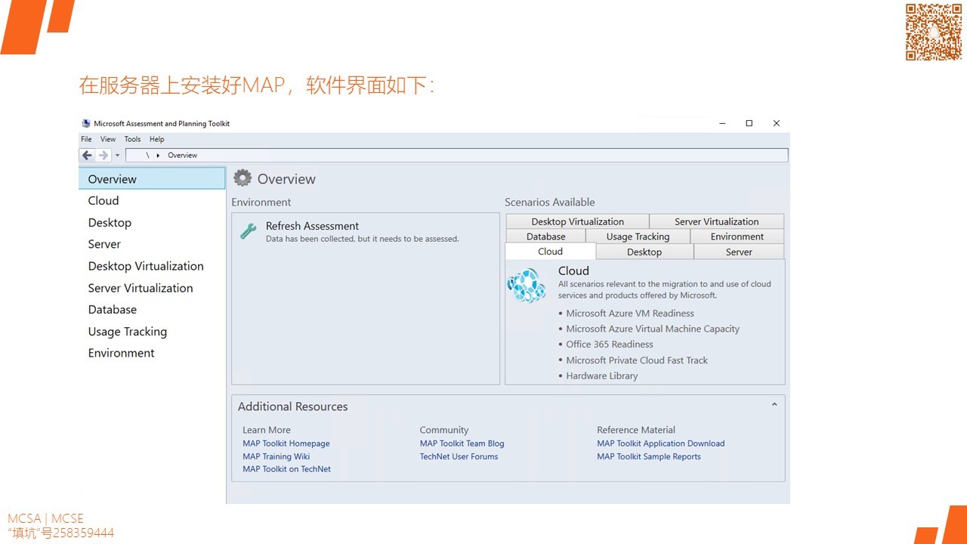Click the Community heading
The image size is (967, 544).
click(444, 430)
